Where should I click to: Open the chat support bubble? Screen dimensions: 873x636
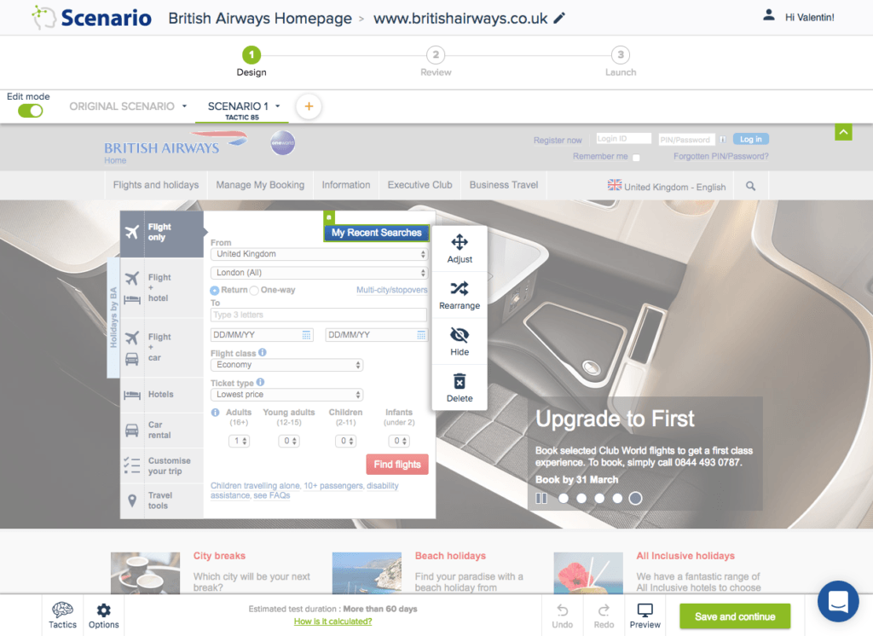(x=838, y=601)
